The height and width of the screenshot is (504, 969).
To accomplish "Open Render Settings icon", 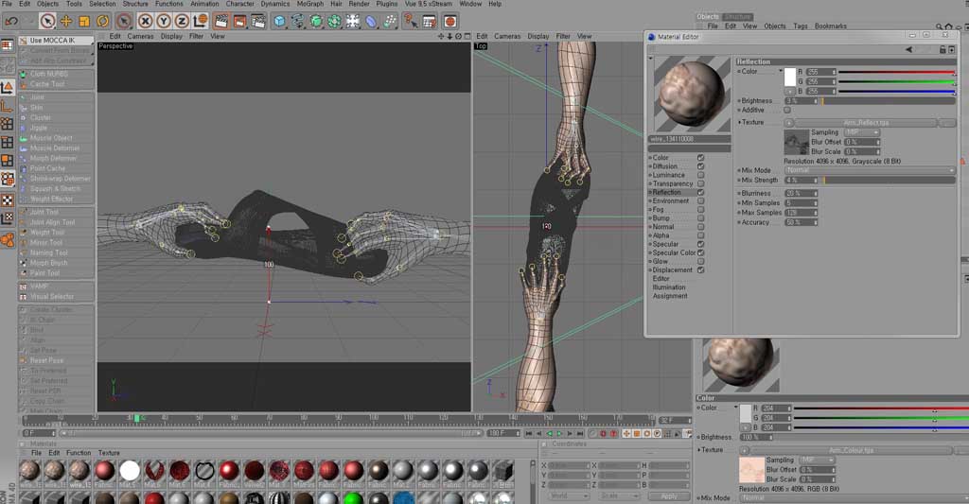I will click(x=258, y=22).
